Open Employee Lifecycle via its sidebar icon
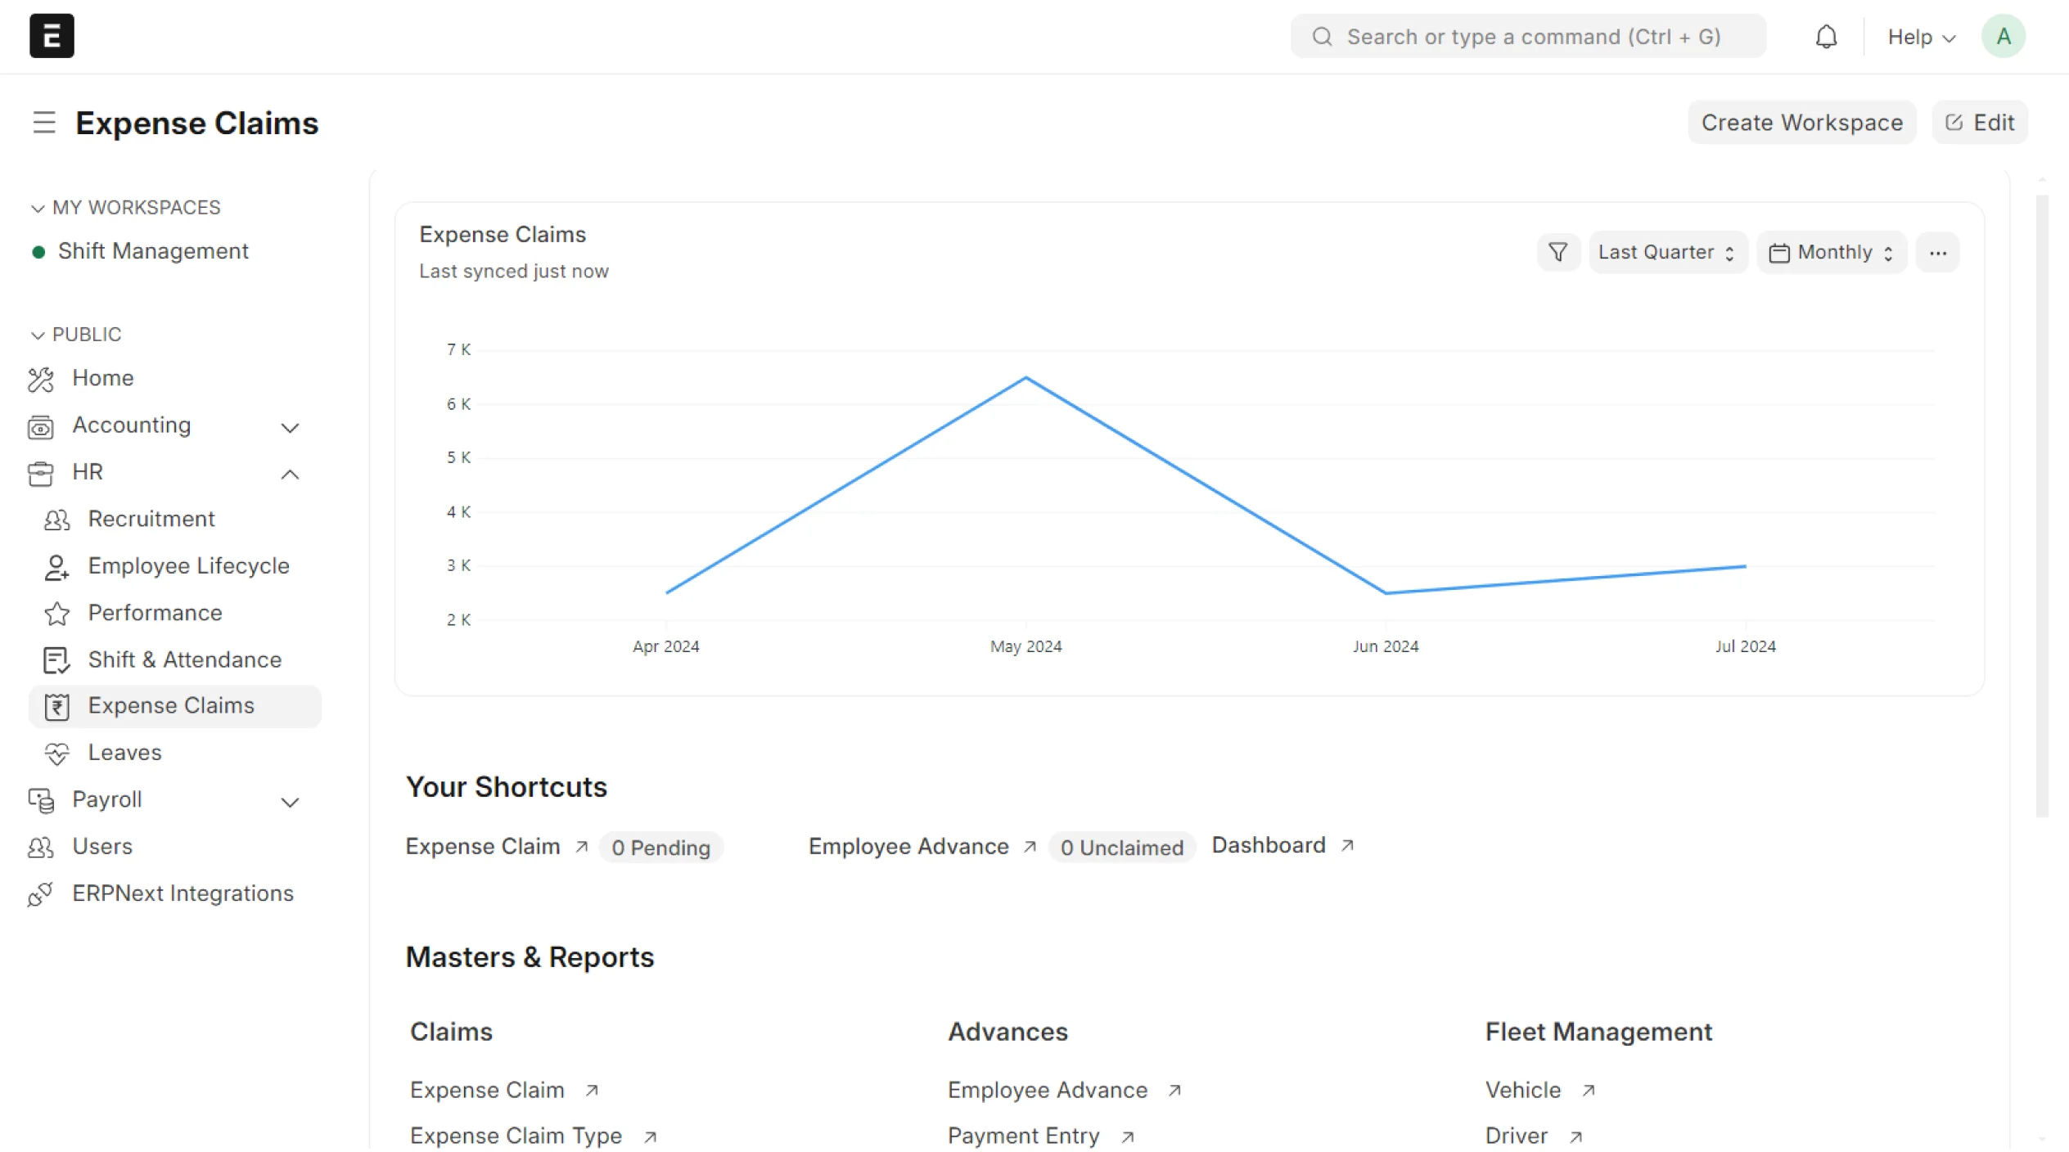 [x=56, y=567]
